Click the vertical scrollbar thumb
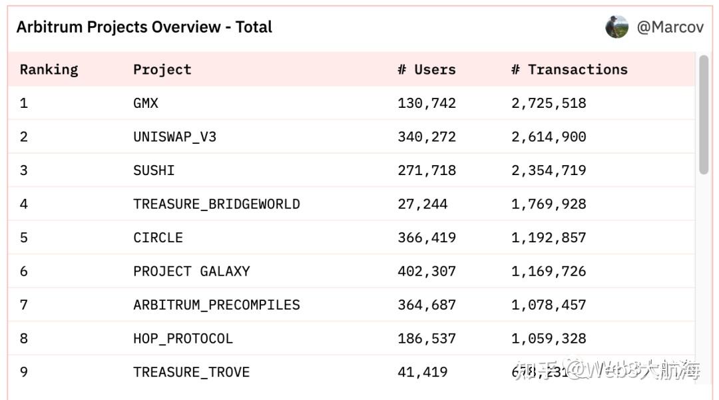 click(704, 114)
